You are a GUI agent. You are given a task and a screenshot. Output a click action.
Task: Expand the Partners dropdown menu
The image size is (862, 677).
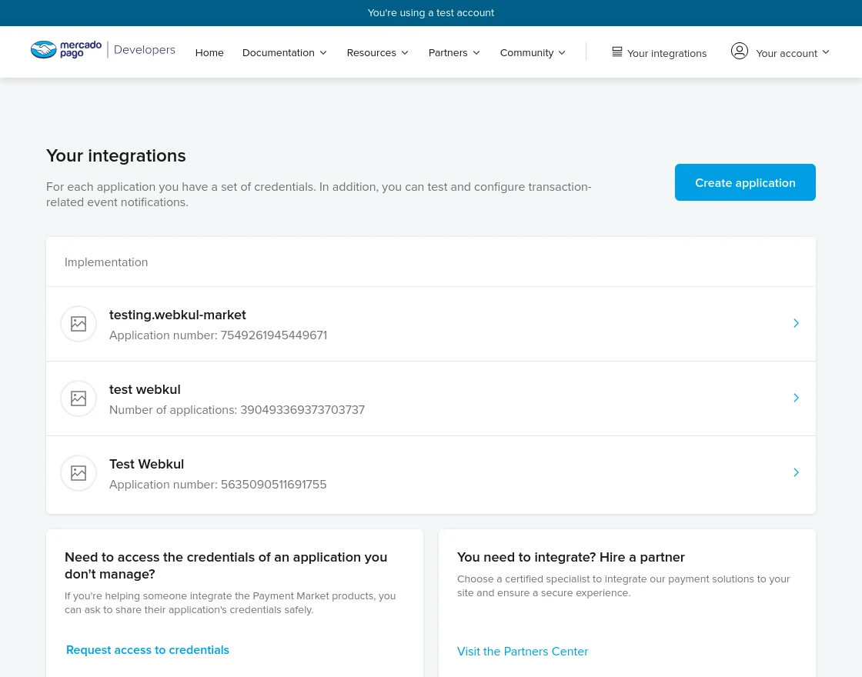click(x=454, y=52)
